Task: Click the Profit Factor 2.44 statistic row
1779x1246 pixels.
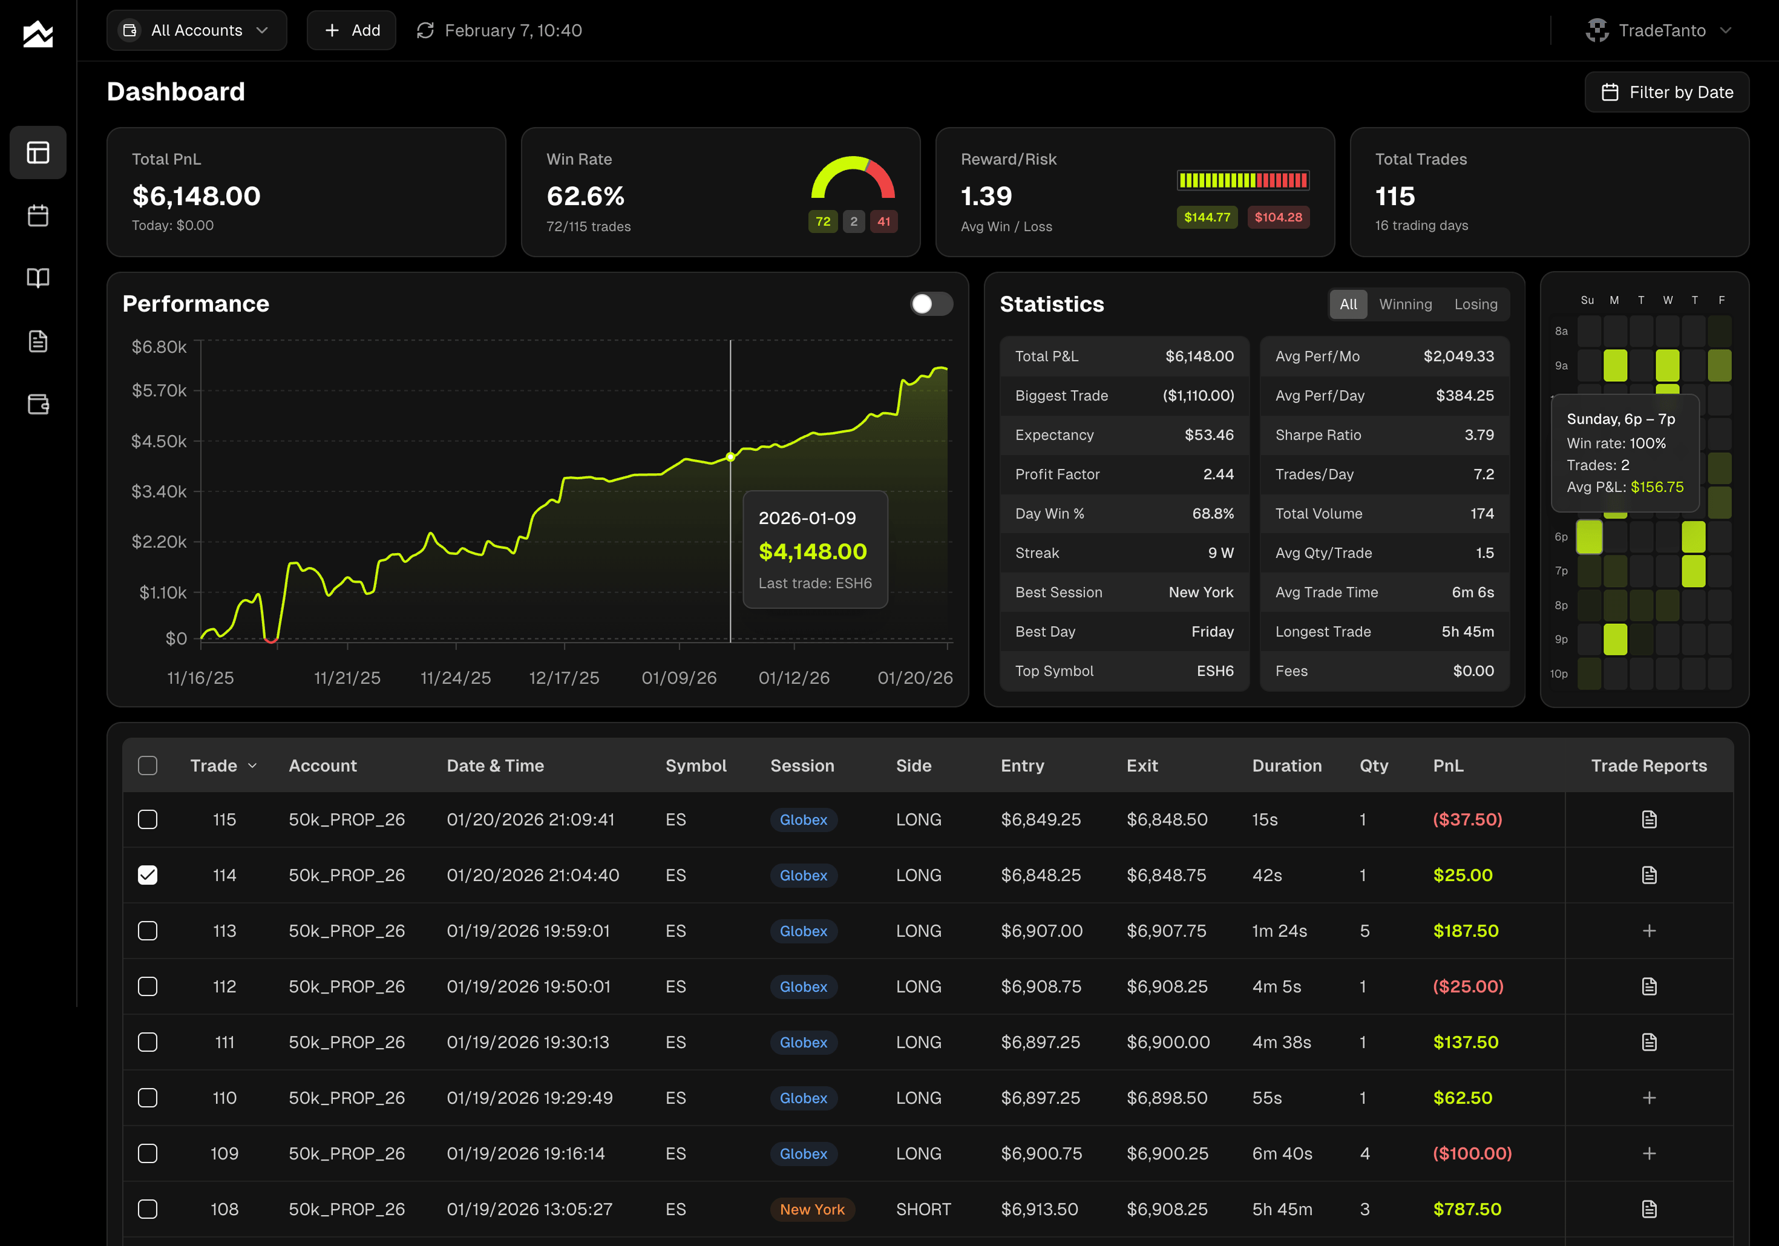Action: click(x=1124, y=474)
